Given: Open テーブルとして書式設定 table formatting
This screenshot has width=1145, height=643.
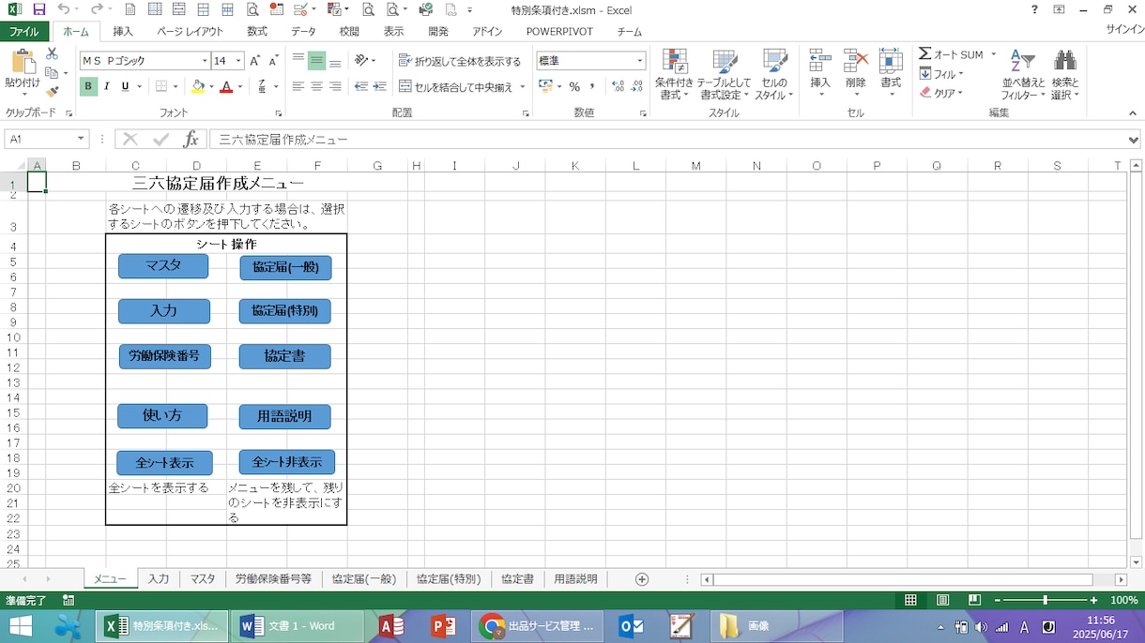Looking at the screenshot, I should point(723,75).
